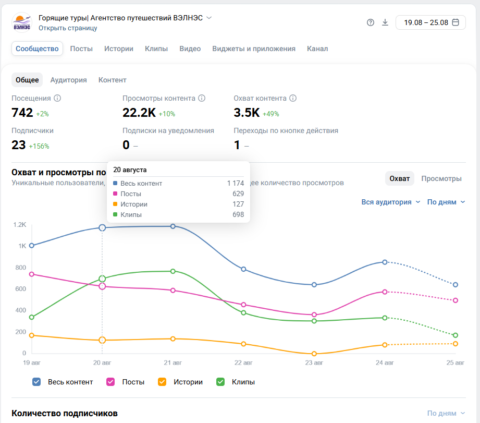
Task: Open По дням dropdown for Количество подписчиков
Action: coord(446,413)
